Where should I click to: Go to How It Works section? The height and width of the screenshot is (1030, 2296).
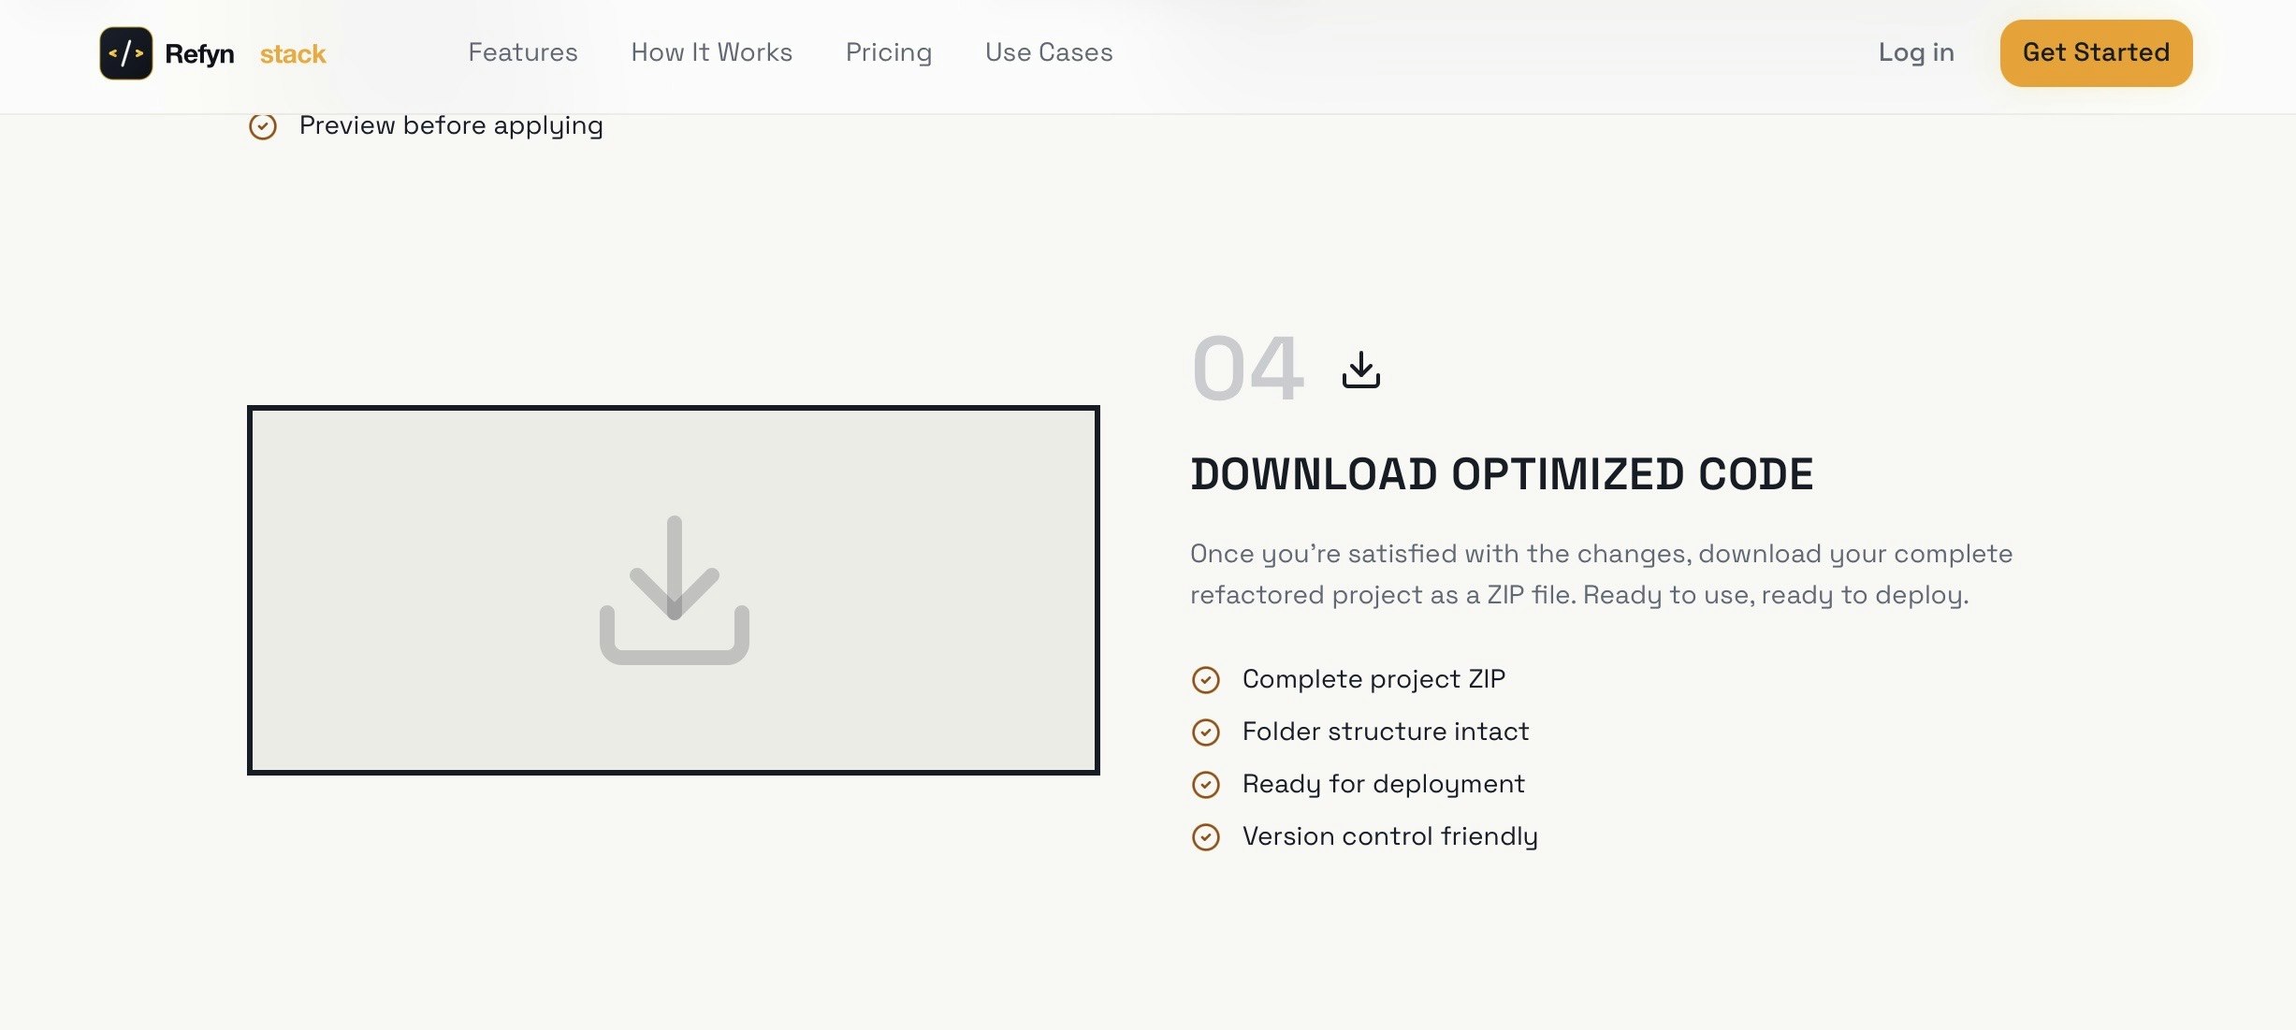711,52
